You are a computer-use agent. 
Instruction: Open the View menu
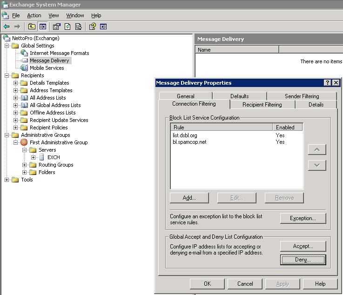tap(54, 15)
